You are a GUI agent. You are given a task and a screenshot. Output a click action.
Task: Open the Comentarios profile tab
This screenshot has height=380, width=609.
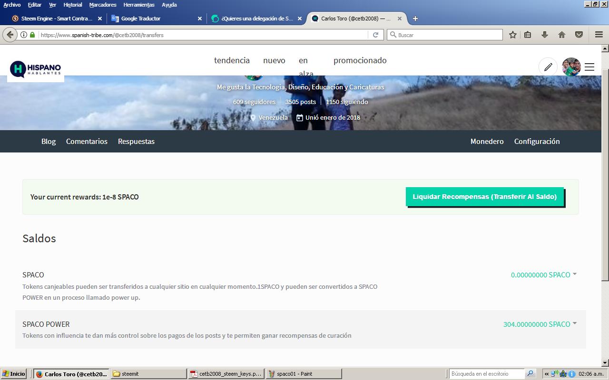coord(87,141)
